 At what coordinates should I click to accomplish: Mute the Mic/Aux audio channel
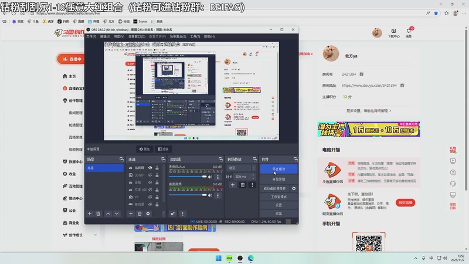coord(210,177)
